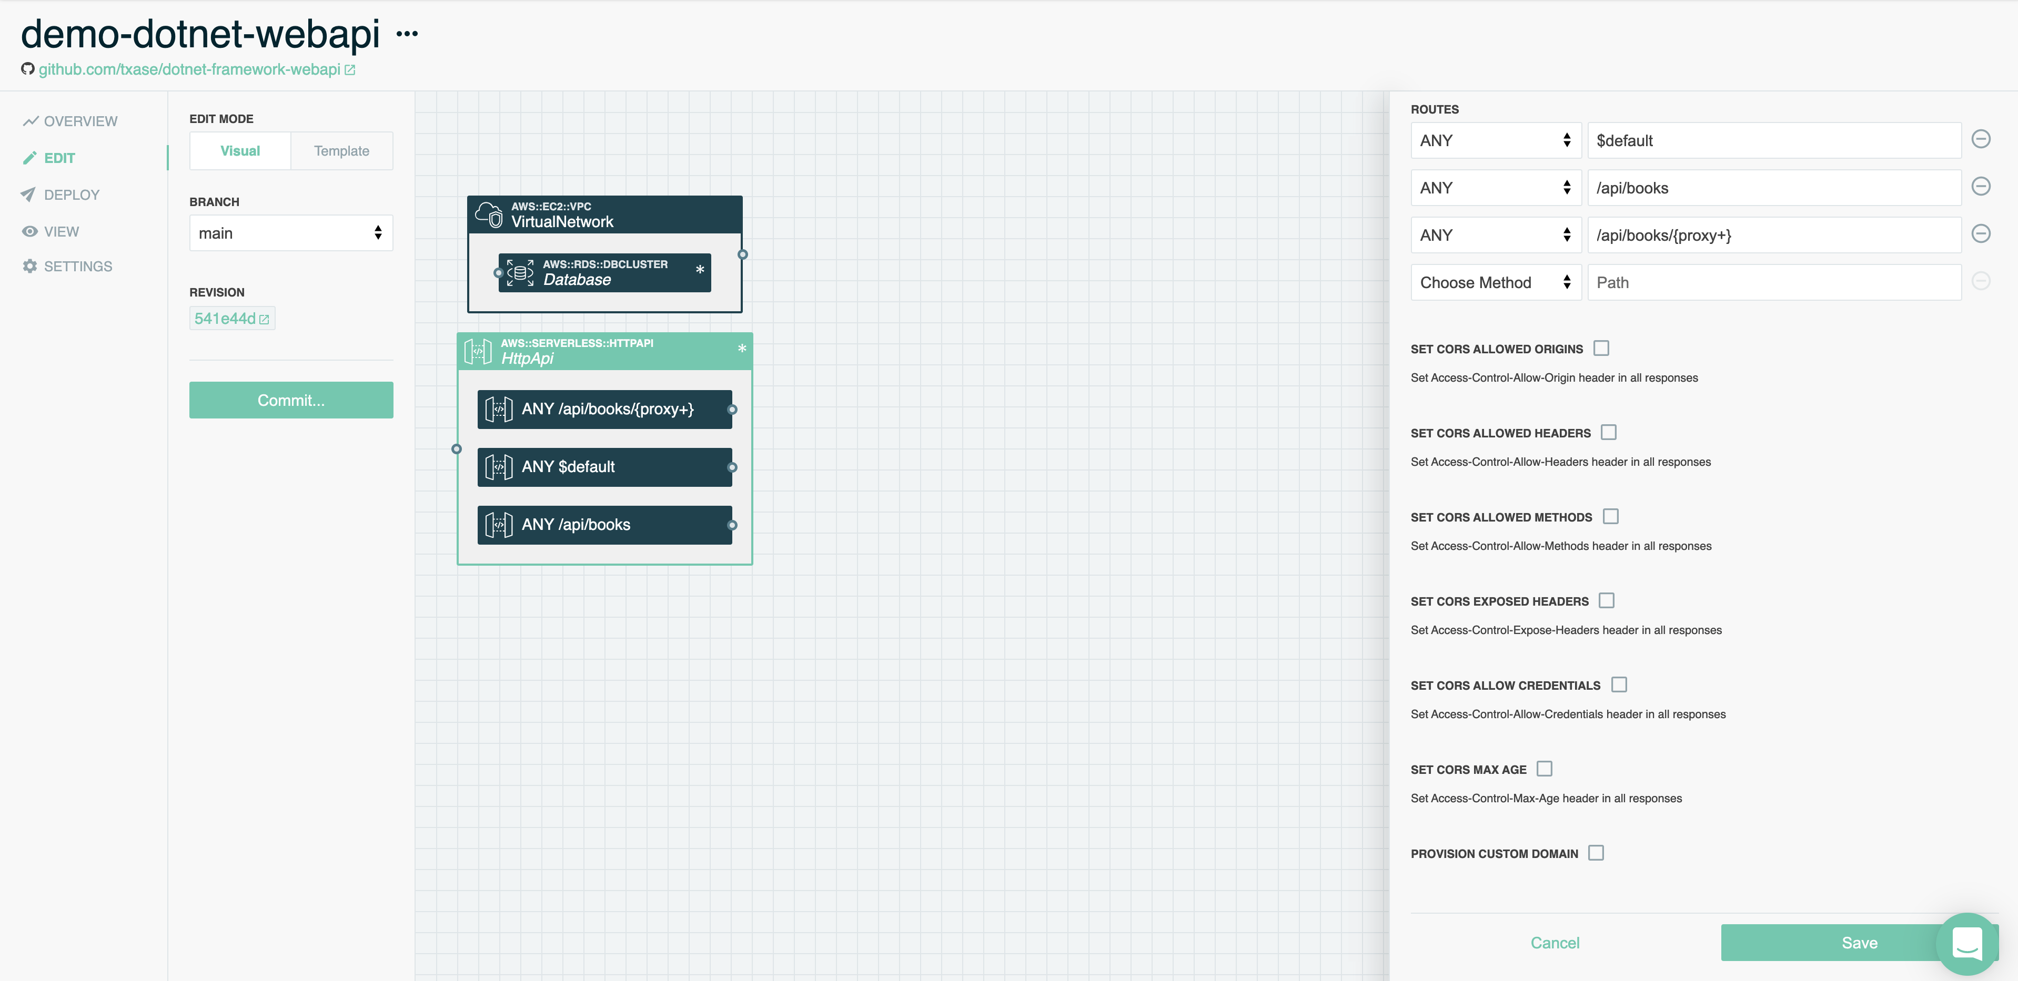Select the Database node on the canvas
Viewport: 2018px width, 981px height.
coord(605,272)
